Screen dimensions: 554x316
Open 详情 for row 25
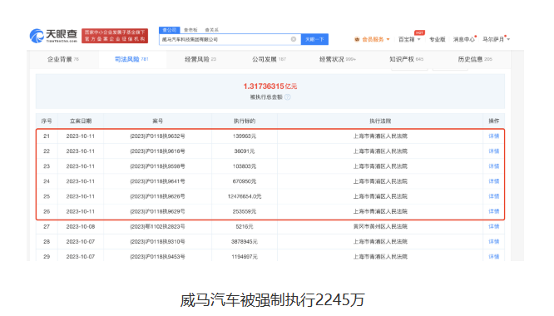pos(493,196)
